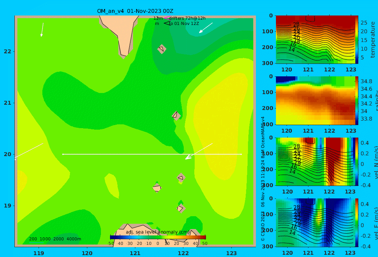Click longitude label '121' below the main map
This screenshot has width=378, height=257.
click(135, 253)
